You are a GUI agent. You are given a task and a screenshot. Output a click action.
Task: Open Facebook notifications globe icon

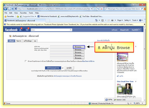coord(27,30)
